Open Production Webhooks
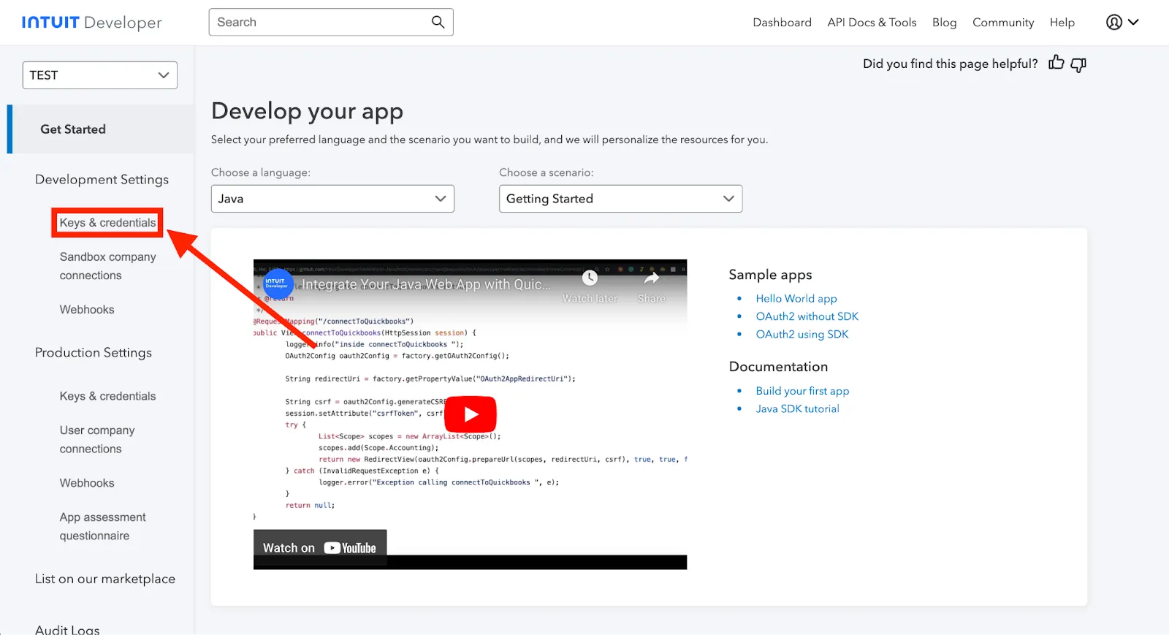The image size is (1169, 635). click(x=87, y=483)
